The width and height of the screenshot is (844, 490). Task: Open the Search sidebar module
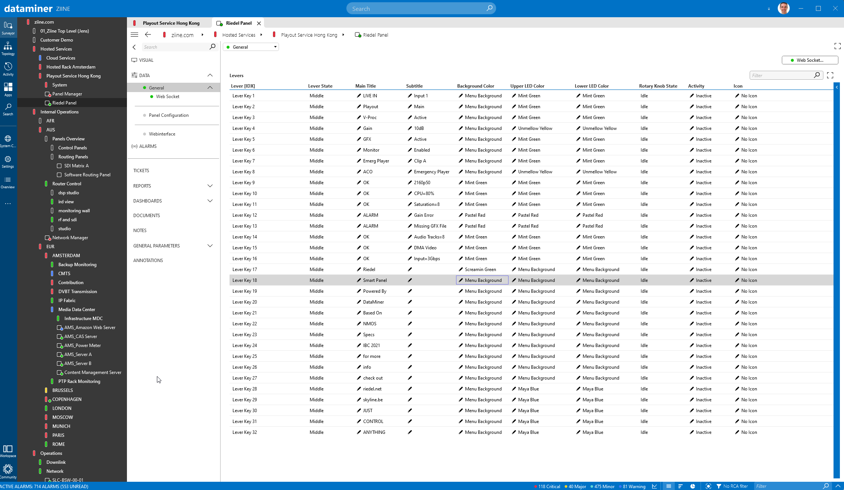click(x=8, y=109)
